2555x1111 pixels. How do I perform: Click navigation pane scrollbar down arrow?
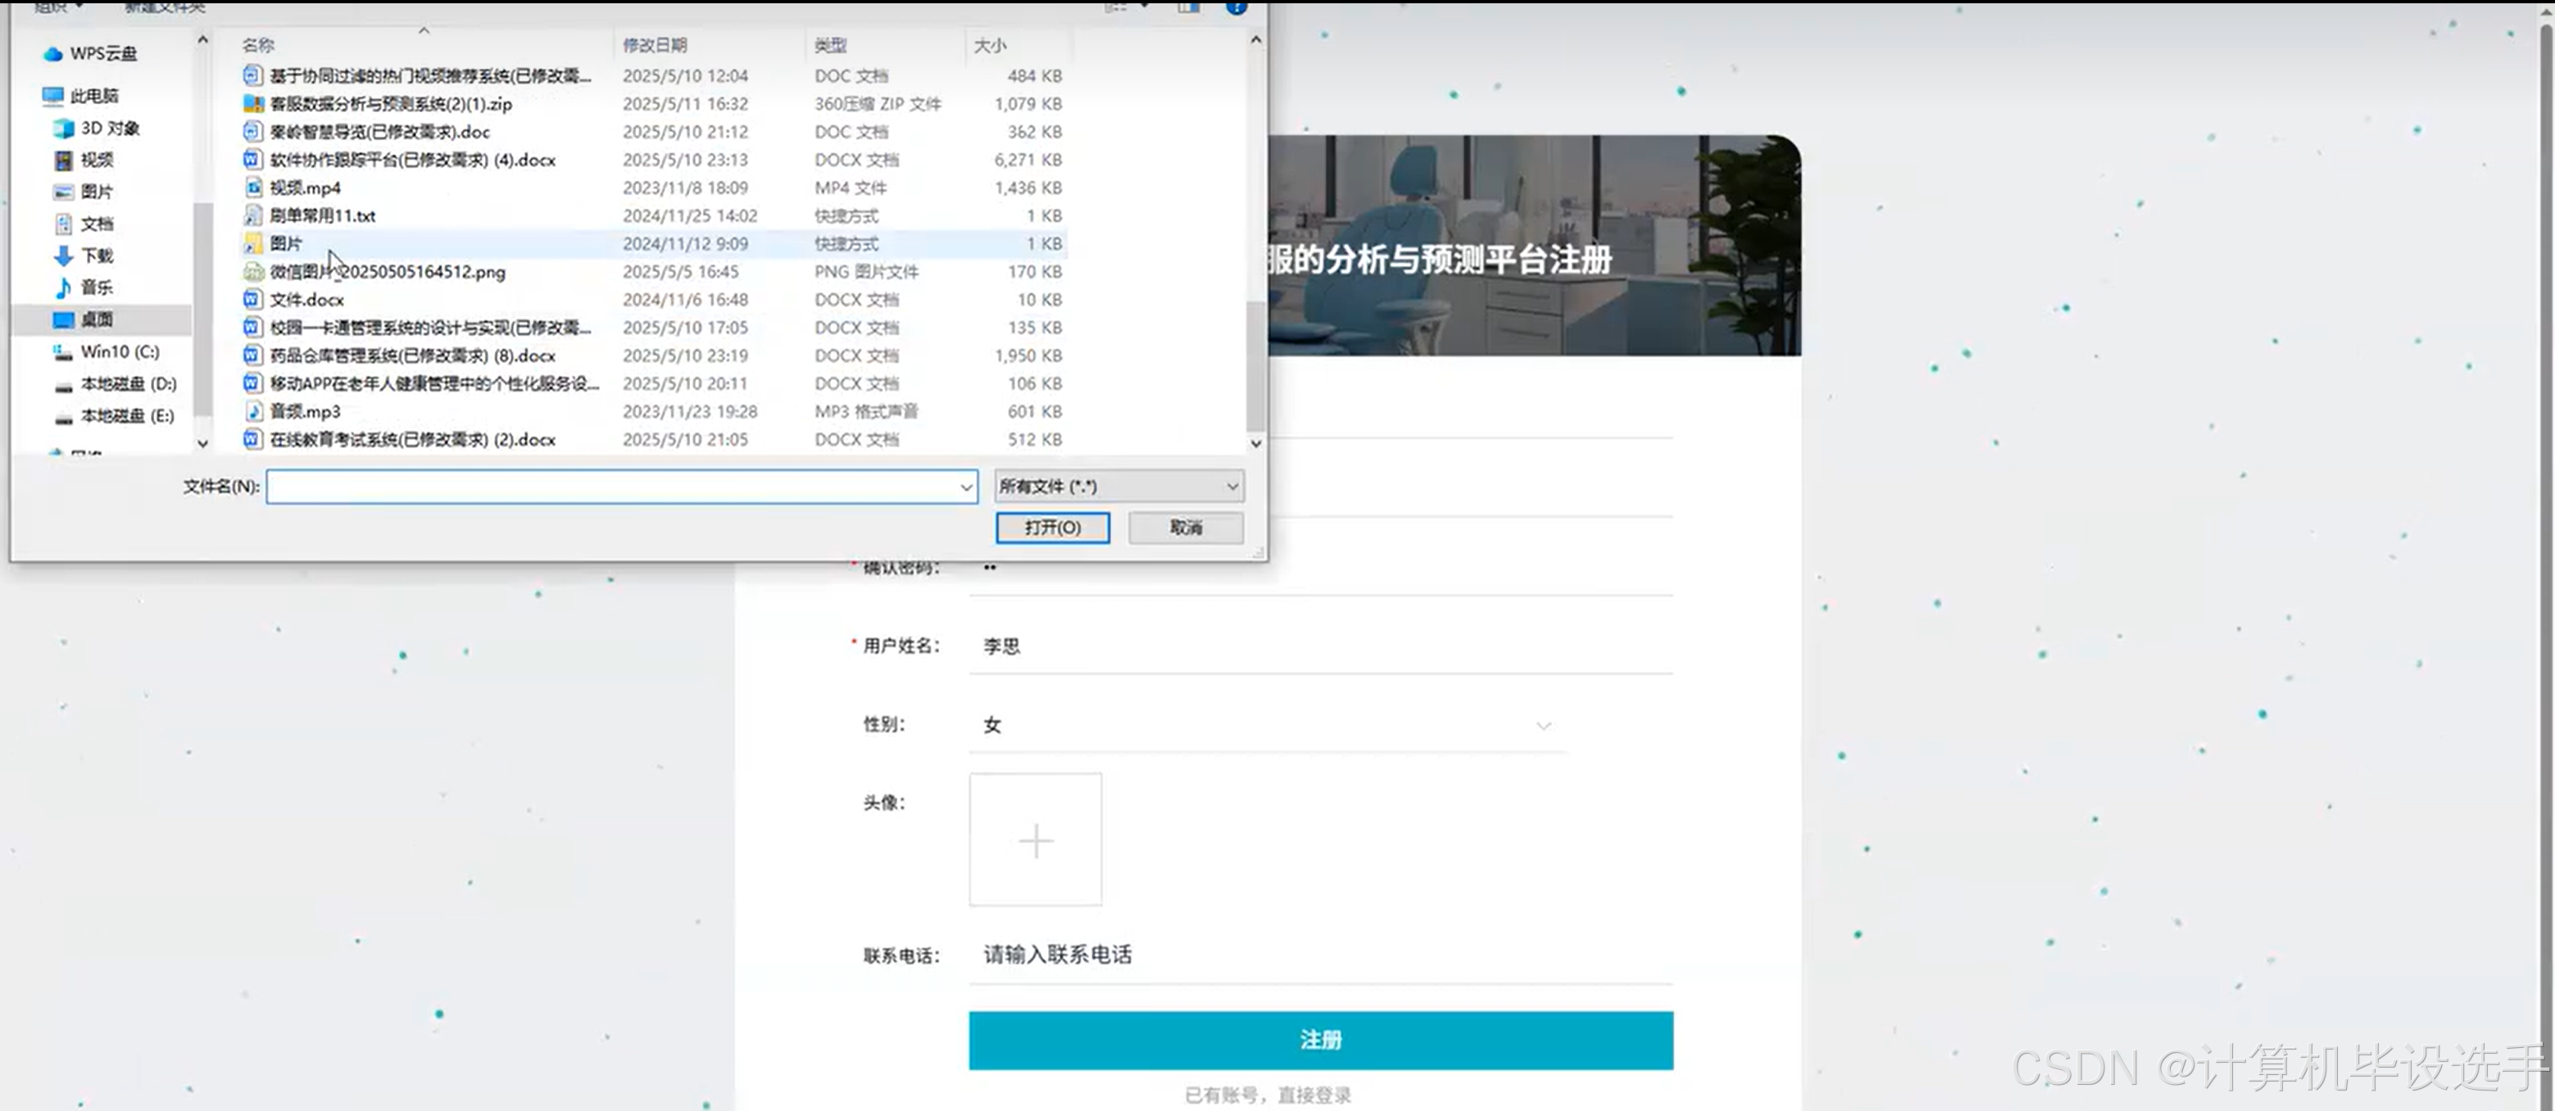(202, 443)
